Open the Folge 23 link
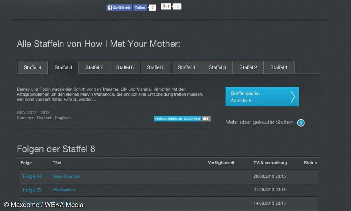351x211 pixels. pos(32,190)
